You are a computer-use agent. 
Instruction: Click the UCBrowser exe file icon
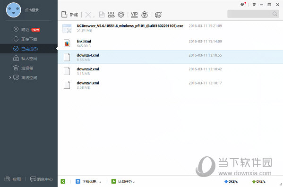[x=67, y=28]
